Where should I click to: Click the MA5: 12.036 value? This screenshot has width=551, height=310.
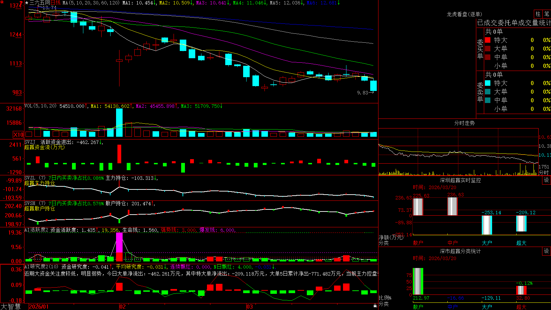pos(287,3)
